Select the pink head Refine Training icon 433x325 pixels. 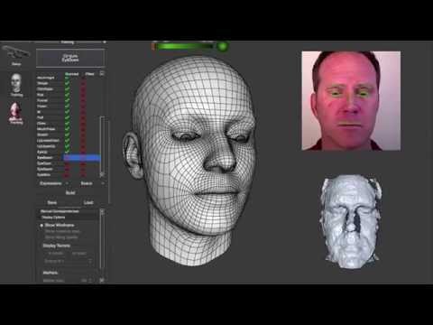pos(16,113)
